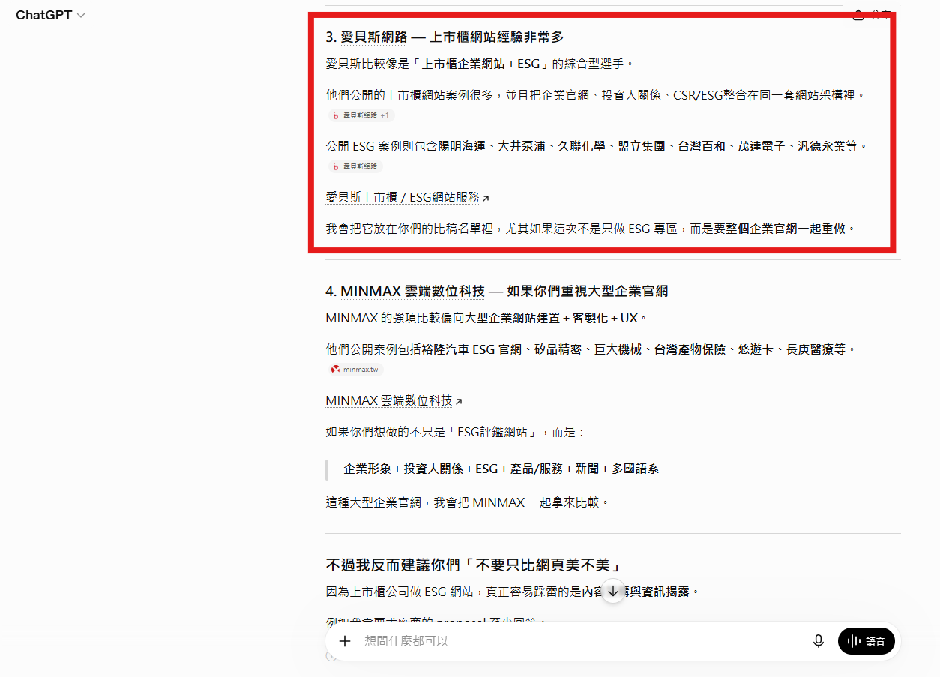Open the 愛貝斯上市櫃 / ESG網站服務 link
The image size is (940, 677).
(408, 197)
